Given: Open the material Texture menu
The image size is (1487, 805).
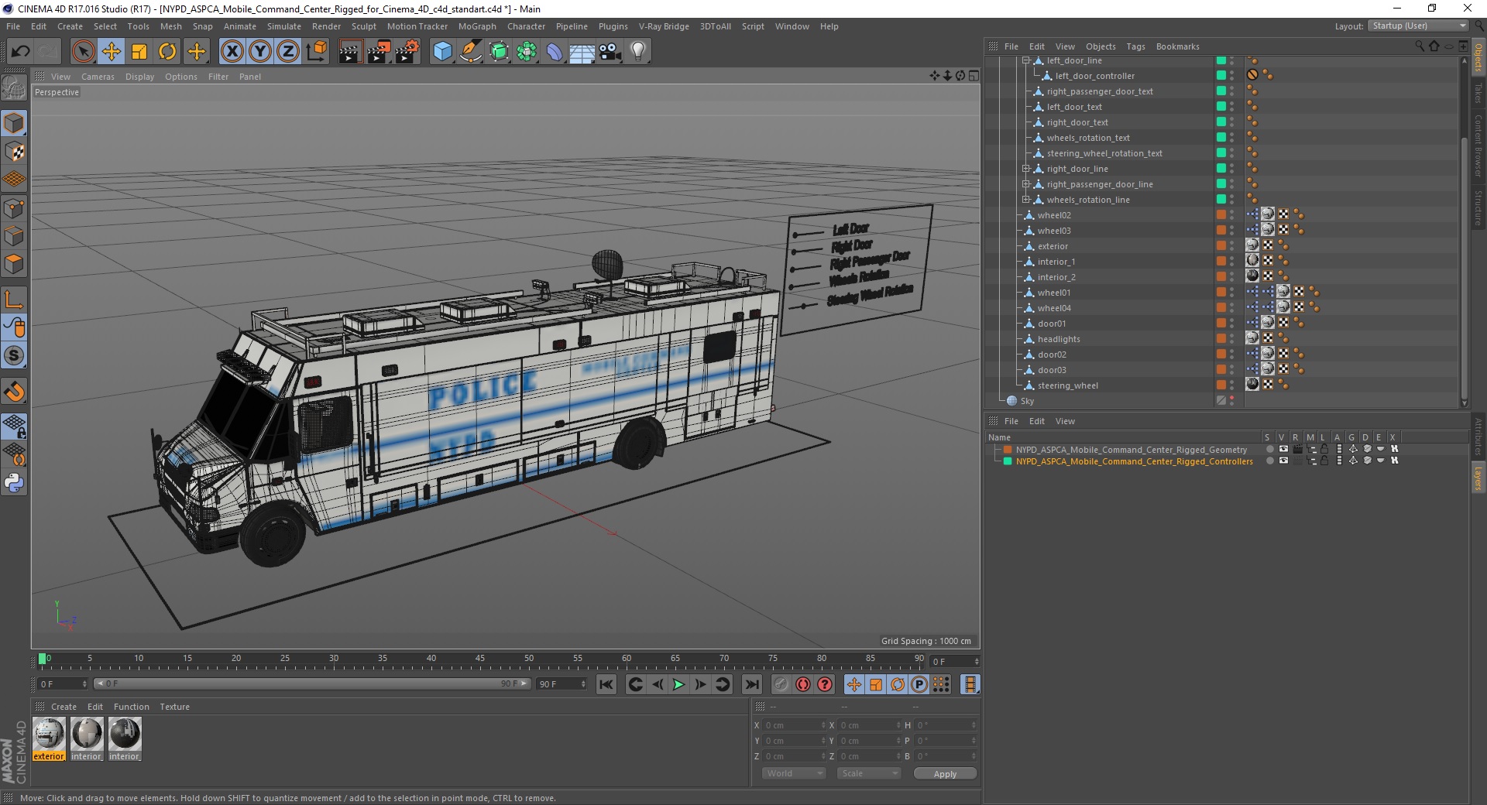Looking at the screenshot, I should [174, 707].
